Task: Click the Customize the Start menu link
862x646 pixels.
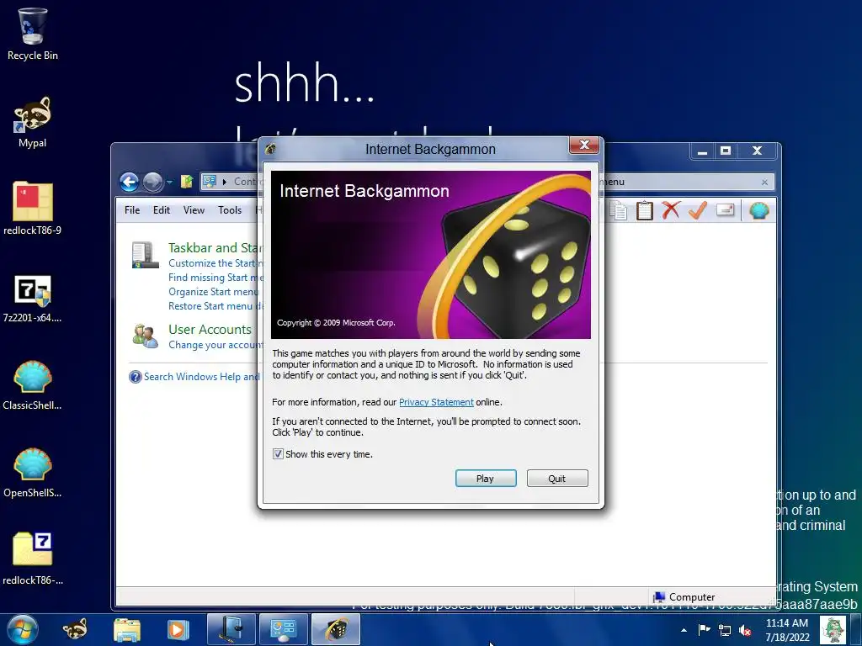Action: click(215, 263)
